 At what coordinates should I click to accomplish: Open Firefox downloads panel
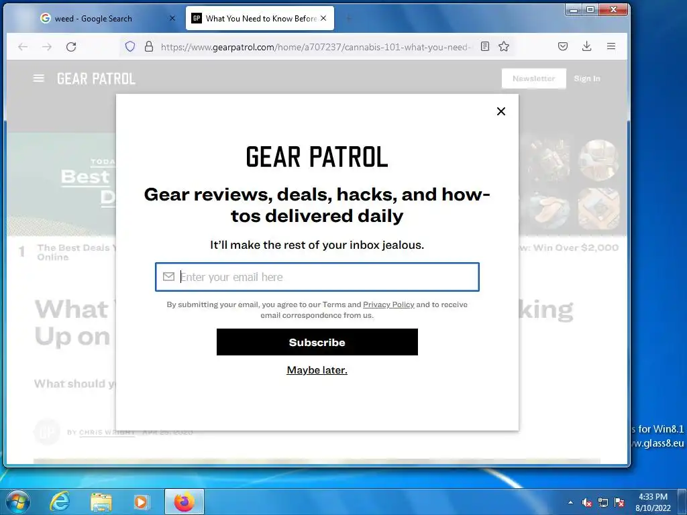coord(586,46)
